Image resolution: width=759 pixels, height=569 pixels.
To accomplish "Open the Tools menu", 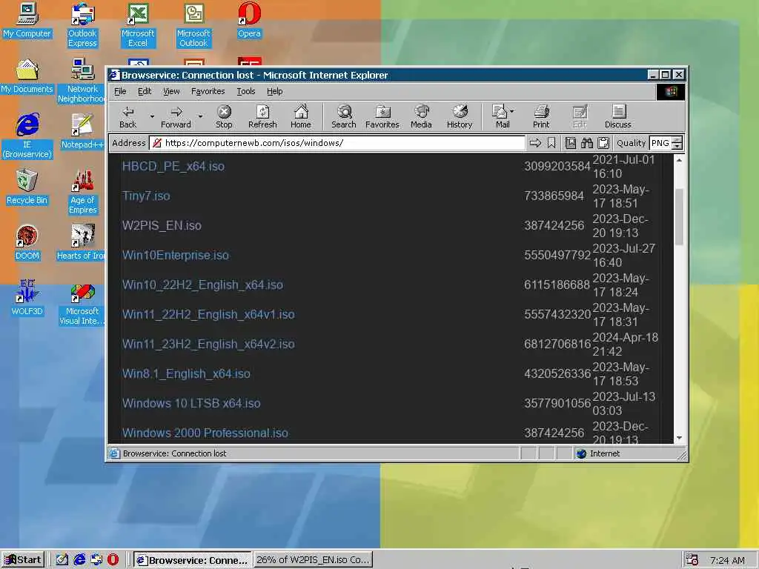I will point(246,91).
